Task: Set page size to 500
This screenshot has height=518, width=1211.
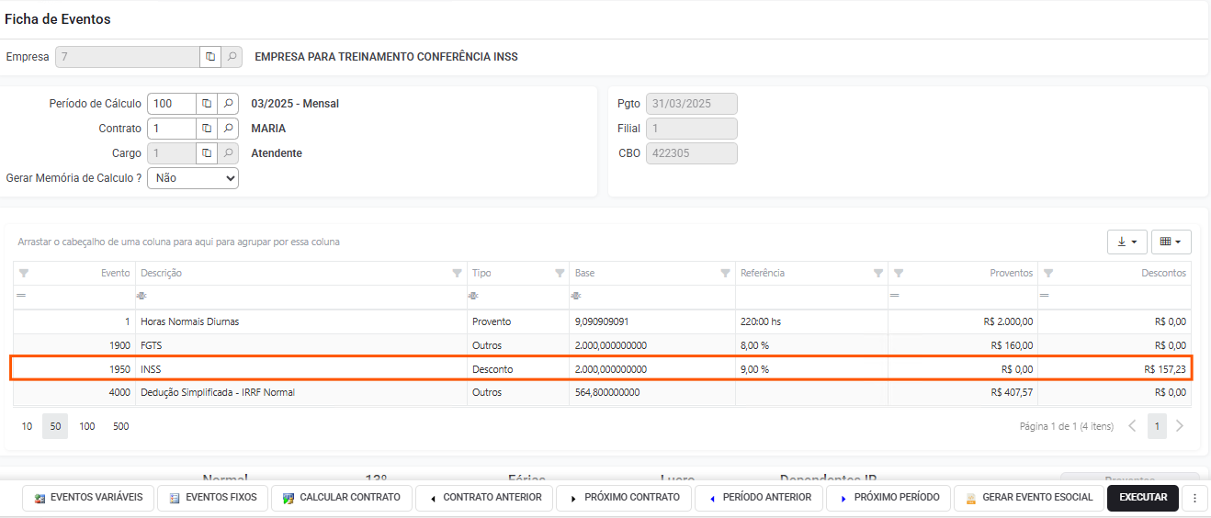Action: (120, 426)
